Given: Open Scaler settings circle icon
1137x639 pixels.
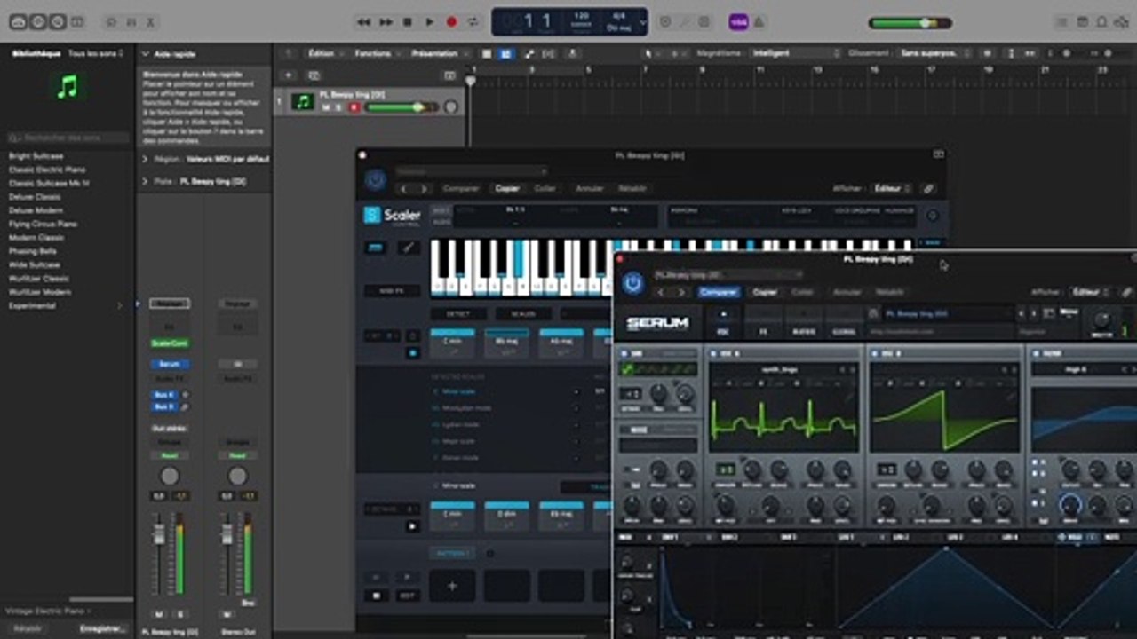Looking at the screenshot, I should (933, 216).
